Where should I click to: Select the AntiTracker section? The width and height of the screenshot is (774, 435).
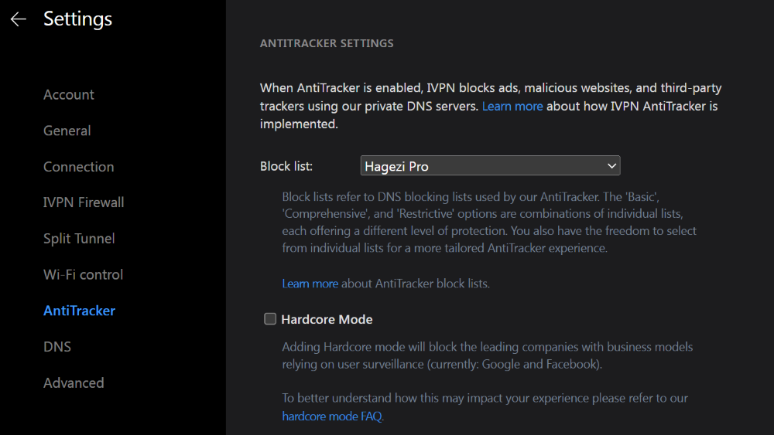click(79, 311)
